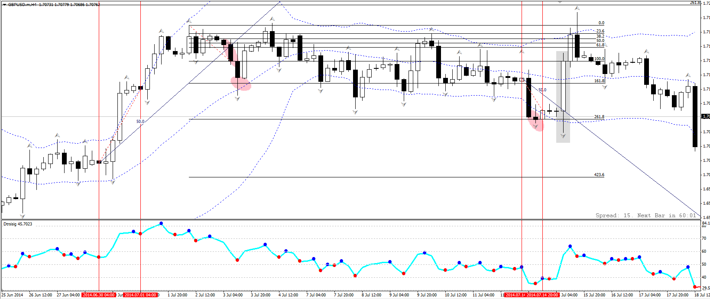
Task: Click the 9 Jul 04:00 time axis label
Action: pyautogui.click(x=399, y=295)
